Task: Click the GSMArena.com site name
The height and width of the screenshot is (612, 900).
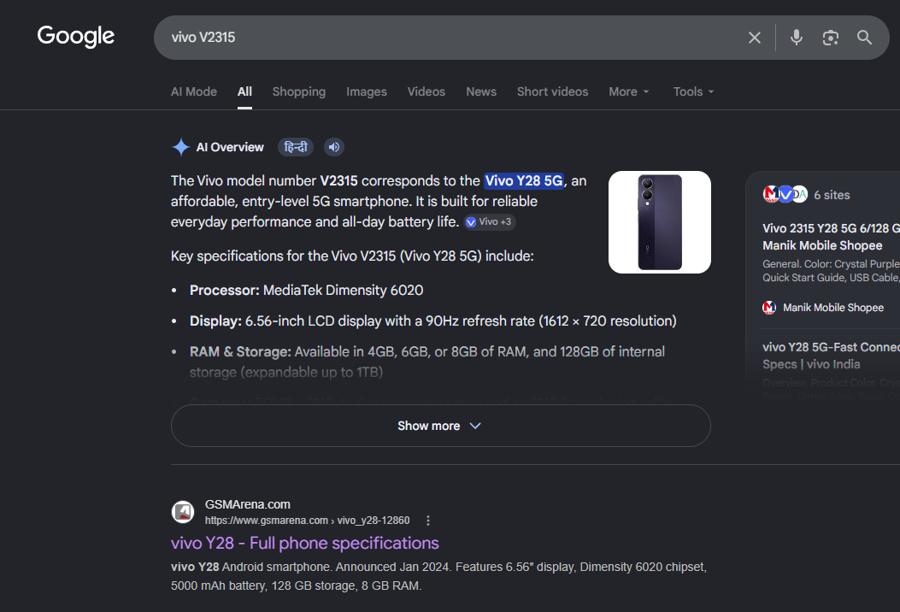Action: click(247, 504)
